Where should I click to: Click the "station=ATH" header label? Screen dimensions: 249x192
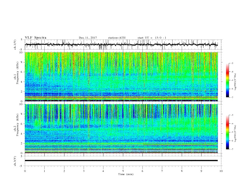(117, 38)
